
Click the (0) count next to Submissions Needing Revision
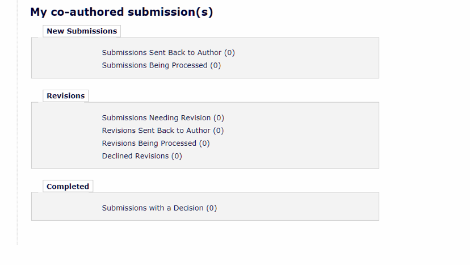click(219, 118)
